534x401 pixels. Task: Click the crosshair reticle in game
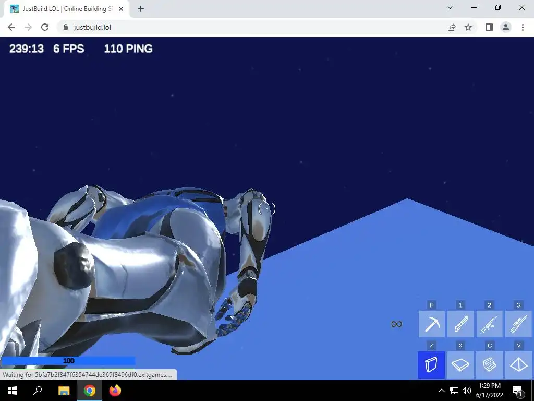266,208
